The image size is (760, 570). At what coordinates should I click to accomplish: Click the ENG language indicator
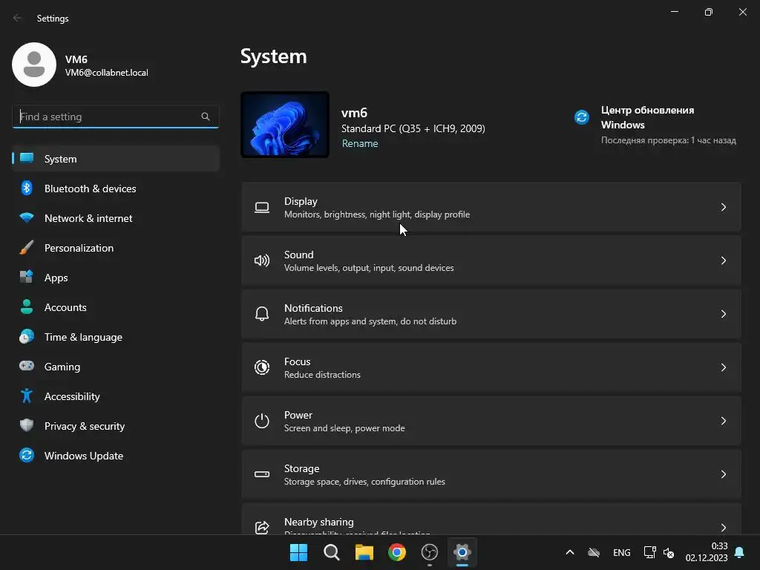coord(621,552)
